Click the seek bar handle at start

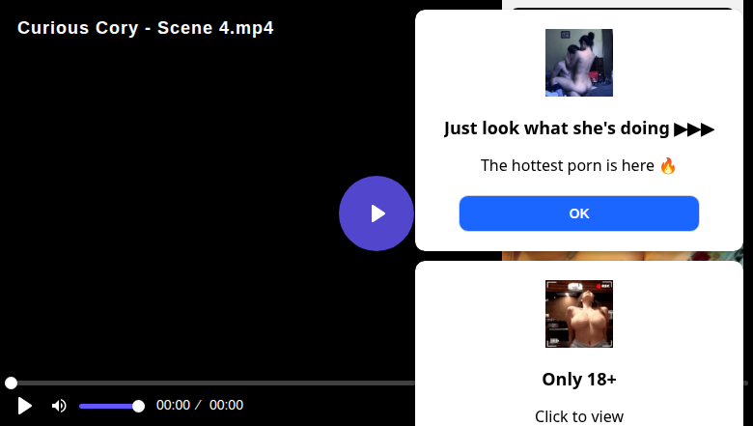pyautogui.click(x=11, y=383)
